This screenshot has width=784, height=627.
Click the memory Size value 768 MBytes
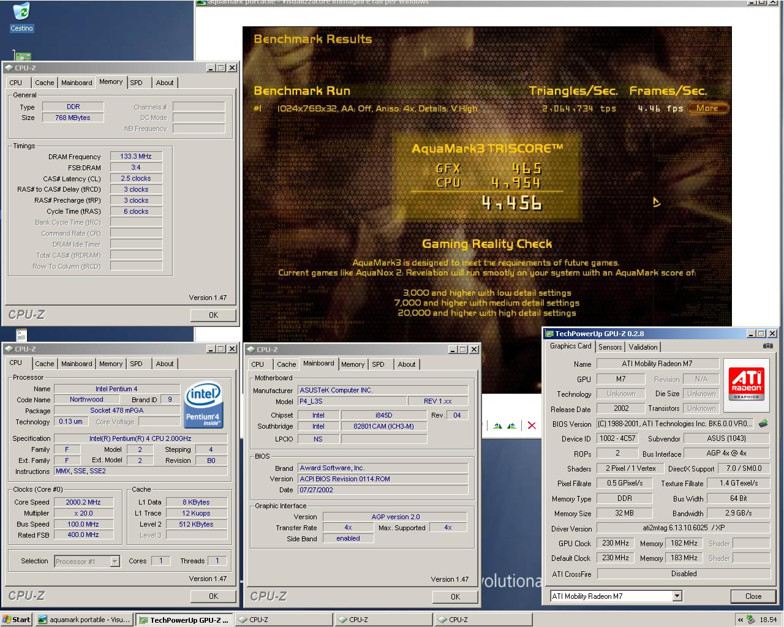tap(73, 118)
